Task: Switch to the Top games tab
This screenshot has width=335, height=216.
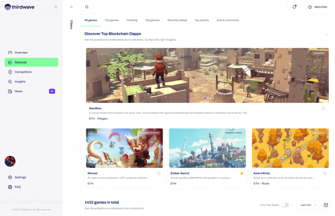Action: 112,20
